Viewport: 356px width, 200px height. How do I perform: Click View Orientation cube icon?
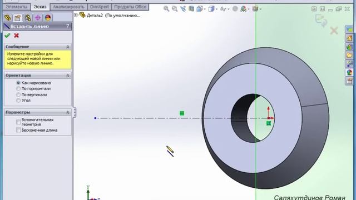(x=200, y=9)
